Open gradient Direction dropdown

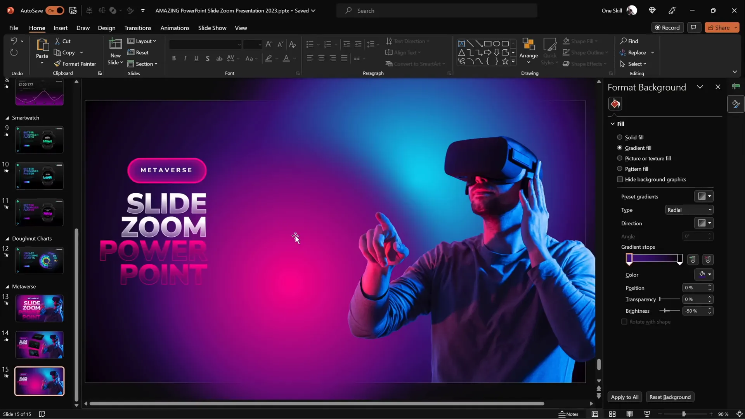pos(703,223)
